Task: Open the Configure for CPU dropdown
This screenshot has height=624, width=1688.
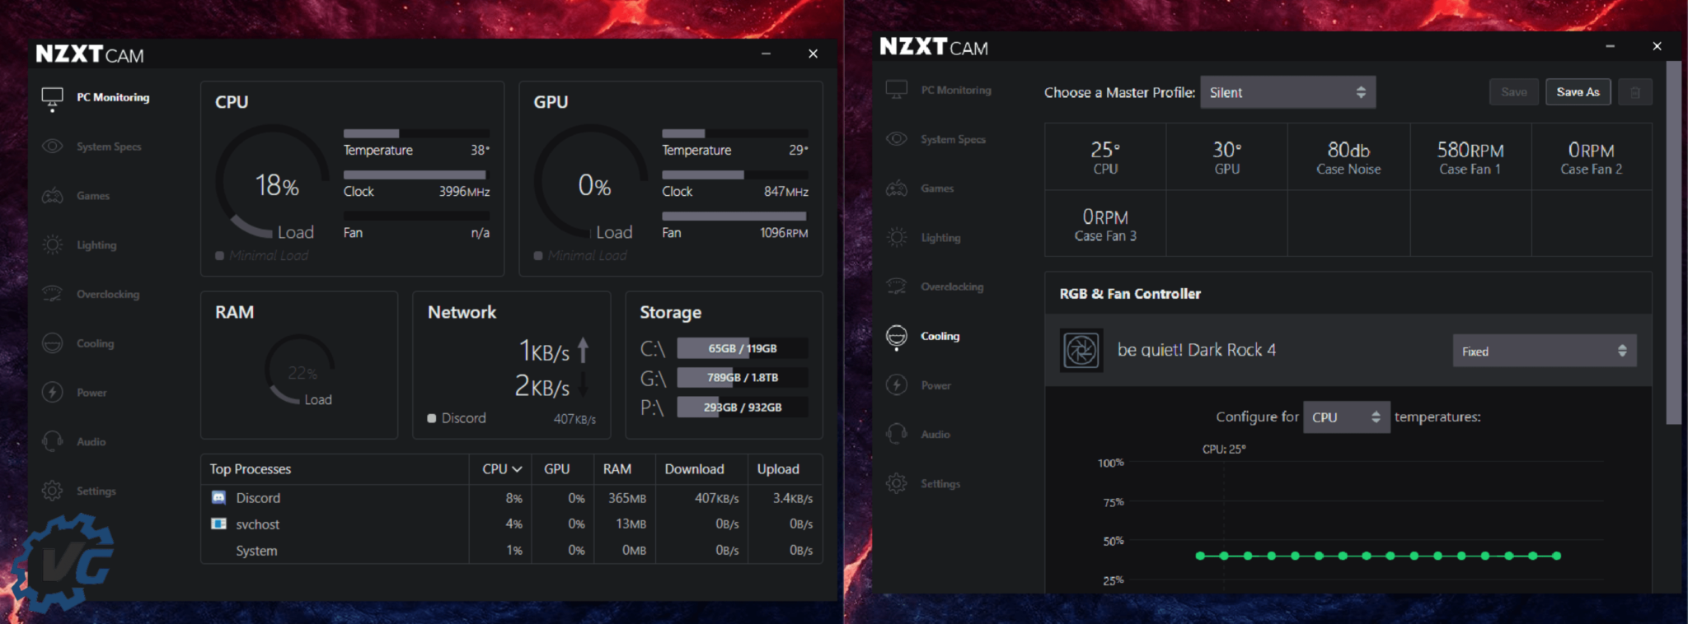Action: click(x=1346, y=417)
